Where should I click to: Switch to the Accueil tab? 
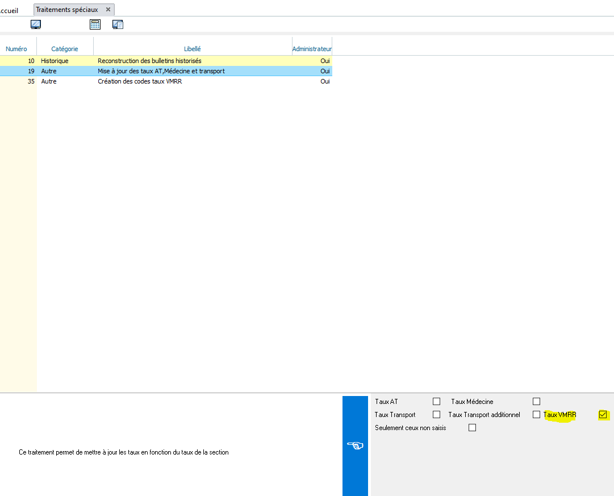point(9,10)
